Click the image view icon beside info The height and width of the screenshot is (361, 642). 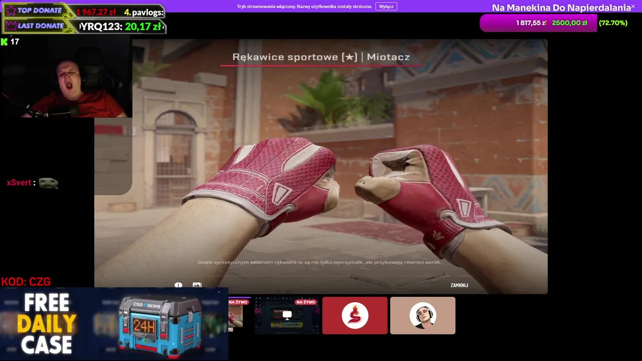coord(197,285)
